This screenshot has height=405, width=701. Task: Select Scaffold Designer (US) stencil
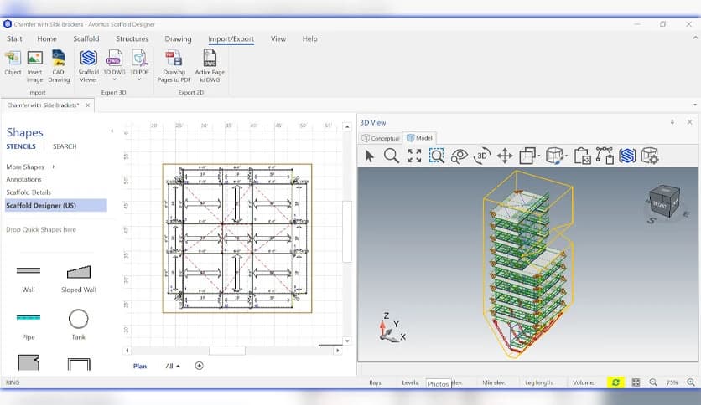coord(56,205)
